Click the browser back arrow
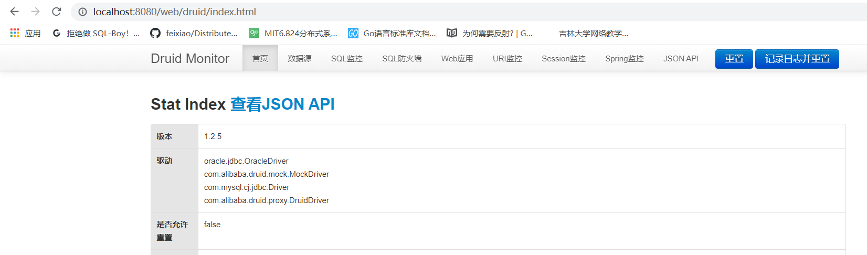 pyautogui.click(x=14, y=12)
